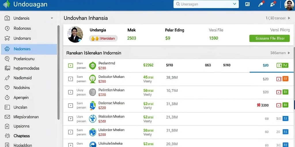Screen dimensions: 295x147
Task: Click the Pedantmd green circle icon
Action: click(x=92, y=66)
